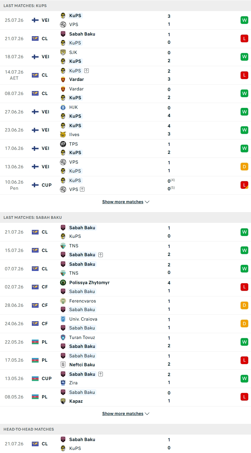Click the Polissya Zhytomyr club logo
The width and height of the screenshot is (251, 453).
click(63, 283)
